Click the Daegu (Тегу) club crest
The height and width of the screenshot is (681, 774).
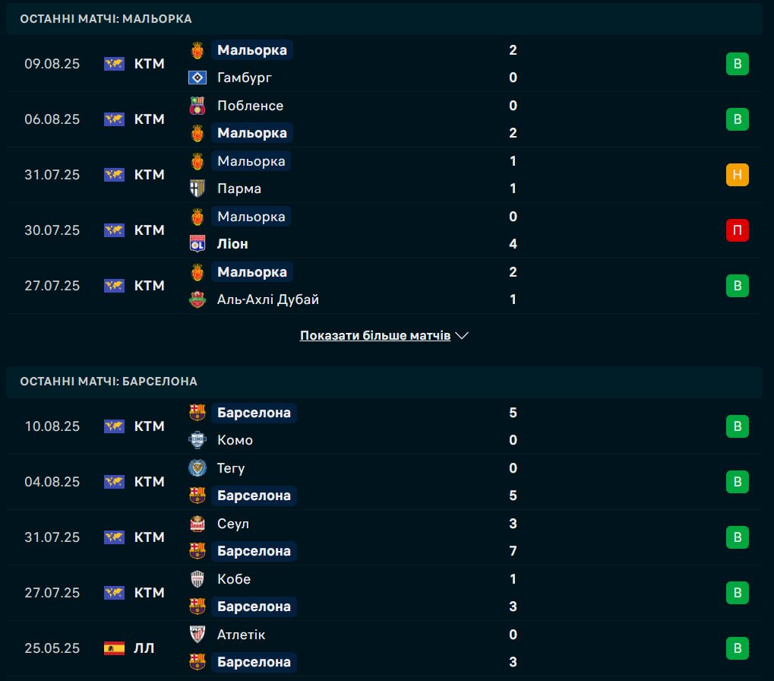[x=197, y=468]
